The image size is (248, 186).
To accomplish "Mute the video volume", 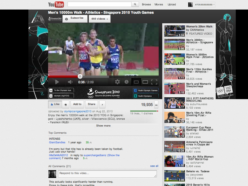I will pyautogui.click(x=70, y=82).
